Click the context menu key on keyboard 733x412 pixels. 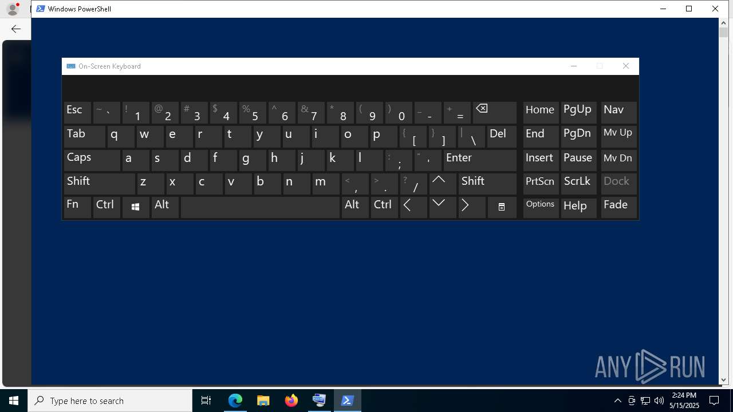pyautogui.click(x=502, y=207)
